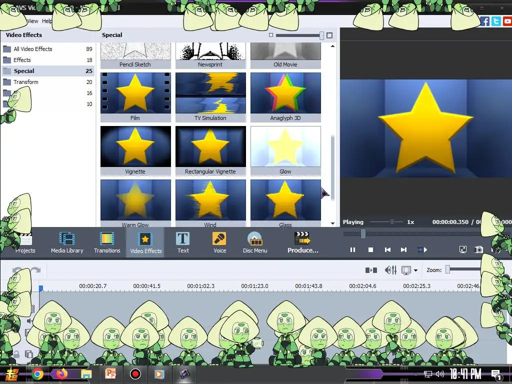Click the split clip timeline icon
Image resolution: width=512 pixels, height=384 pixels.
[371, 270]
